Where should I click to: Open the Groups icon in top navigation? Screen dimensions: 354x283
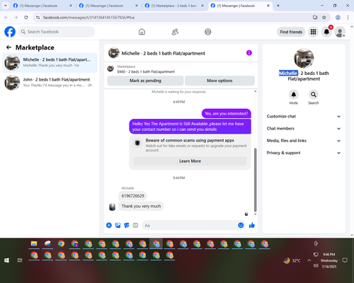click(x=208, y=32)
